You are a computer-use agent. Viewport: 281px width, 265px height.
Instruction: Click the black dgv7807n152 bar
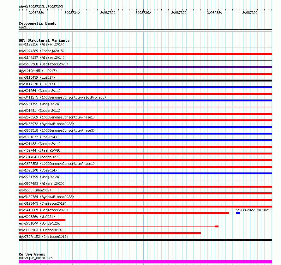pos(145,240)
